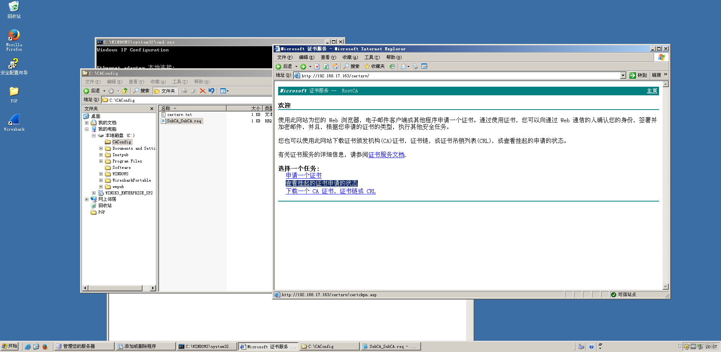This screenshot has height=352, width=721.
Task: Click 查看挂起的证书申请的状态 link
Action: pyautogui.click(x=322, y=183)
